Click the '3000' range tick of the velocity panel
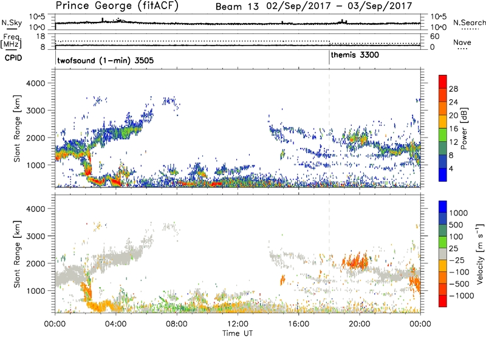The height and width of the screenshot is (337, 486). pyautogui.click(x=36, y=236)
